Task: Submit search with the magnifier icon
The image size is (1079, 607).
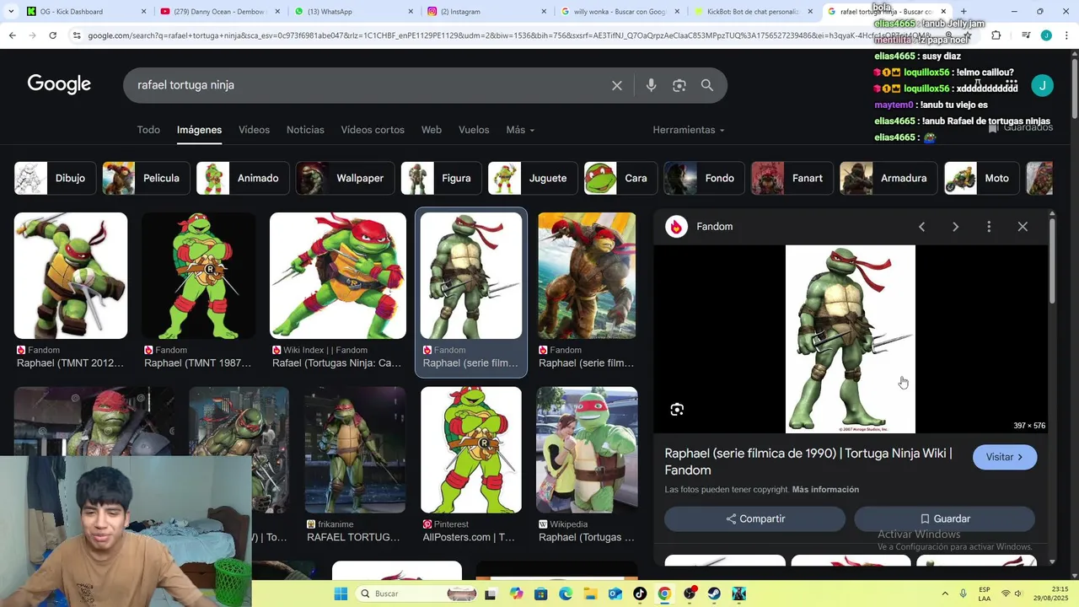Action: click(x=707, y=85)
